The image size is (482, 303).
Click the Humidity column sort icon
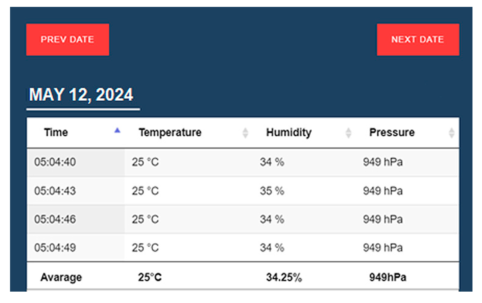(x=348, y=133)
